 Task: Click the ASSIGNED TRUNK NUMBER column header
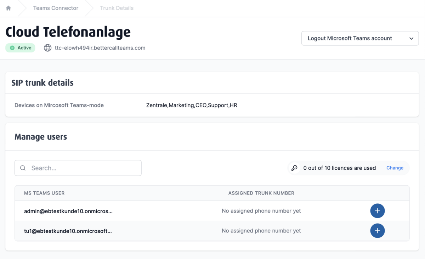tap(261, 193)
